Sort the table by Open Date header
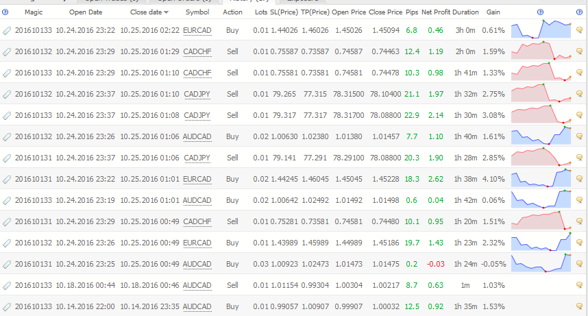Screen dimensions: 588x316 pyautogui.click(x=86, y=12)
